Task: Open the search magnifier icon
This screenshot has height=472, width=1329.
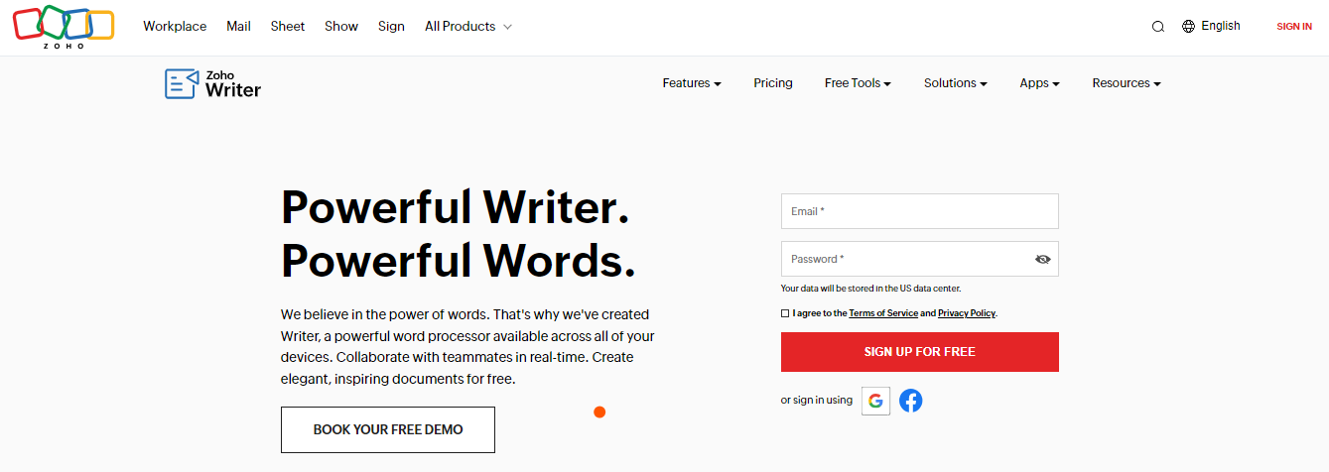Action: [x=1157, y=27]
